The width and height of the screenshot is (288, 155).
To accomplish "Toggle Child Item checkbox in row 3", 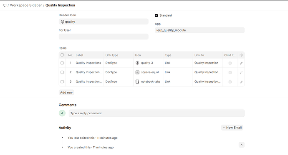I will pos(230,82).
